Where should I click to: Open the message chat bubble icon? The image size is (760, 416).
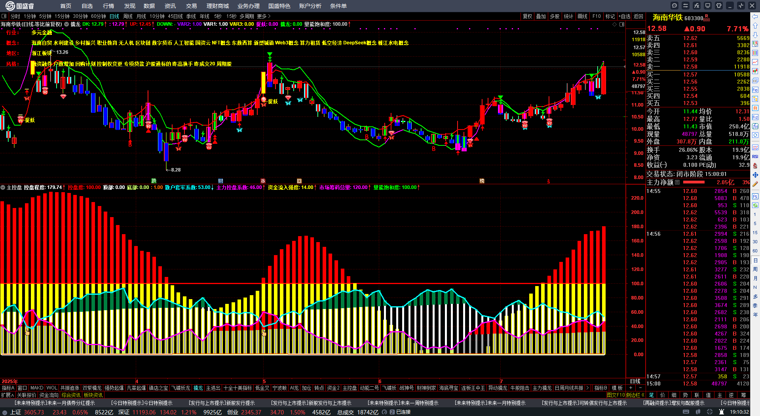click(674, 6)
